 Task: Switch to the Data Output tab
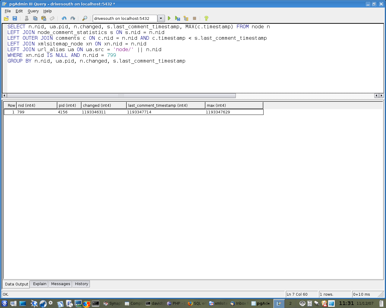17,284
